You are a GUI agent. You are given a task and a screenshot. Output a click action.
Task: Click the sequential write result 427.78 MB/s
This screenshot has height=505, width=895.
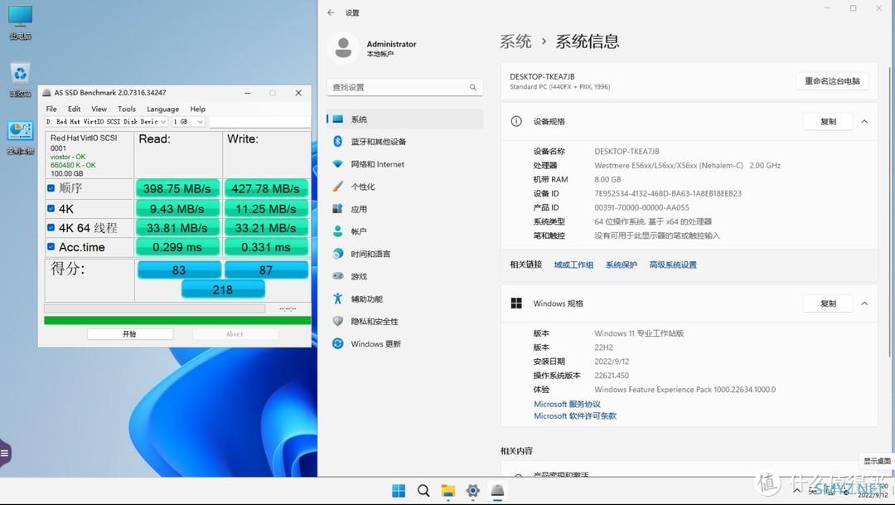click(266, 188)
